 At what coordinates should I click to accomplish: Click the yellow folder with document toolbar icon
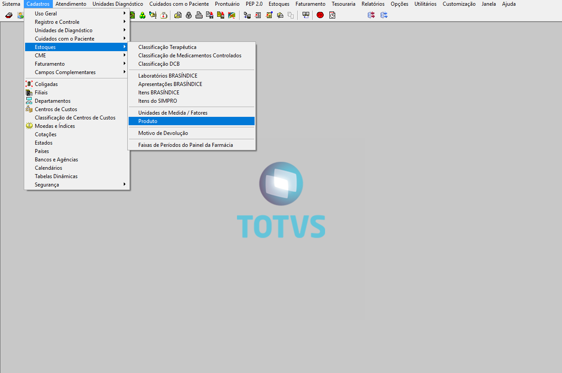178,15
